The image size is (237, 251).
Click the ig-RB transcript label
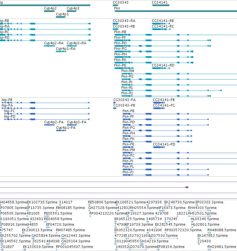(4, 21)
